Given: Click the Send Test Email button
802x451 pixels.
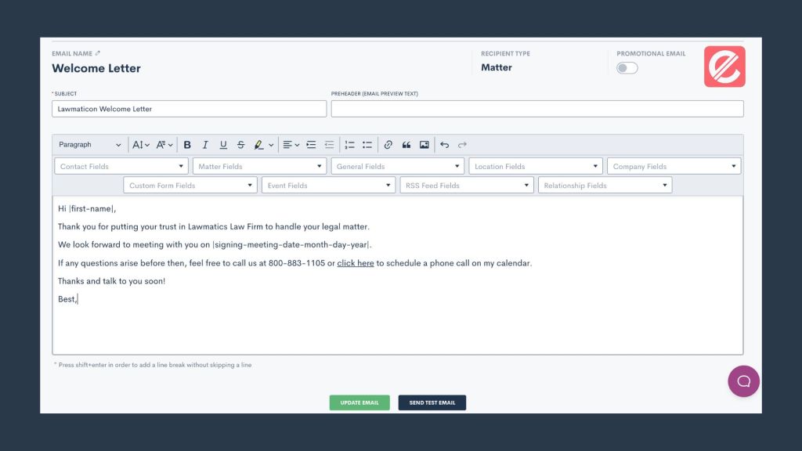Looking at the screenshot, I should (x=432, y=402).
